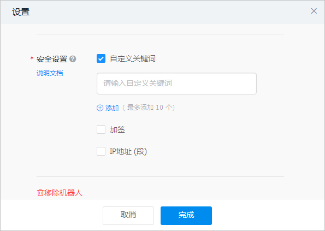The width and height of the screenshot is (325, 231).
Task: Click the red trash icon before 移除机器人
Action: (40, 193)
